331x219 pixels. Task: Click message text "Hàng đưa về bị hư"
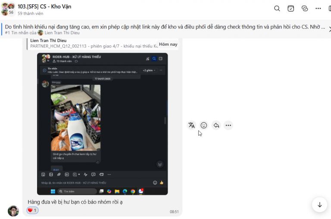pos(48,202)
